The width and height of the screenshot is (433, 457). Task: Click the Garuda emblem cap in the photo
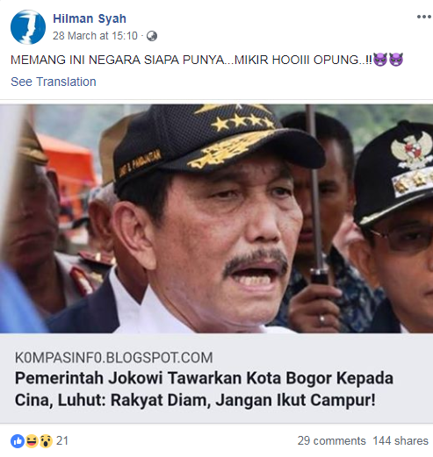393,173
